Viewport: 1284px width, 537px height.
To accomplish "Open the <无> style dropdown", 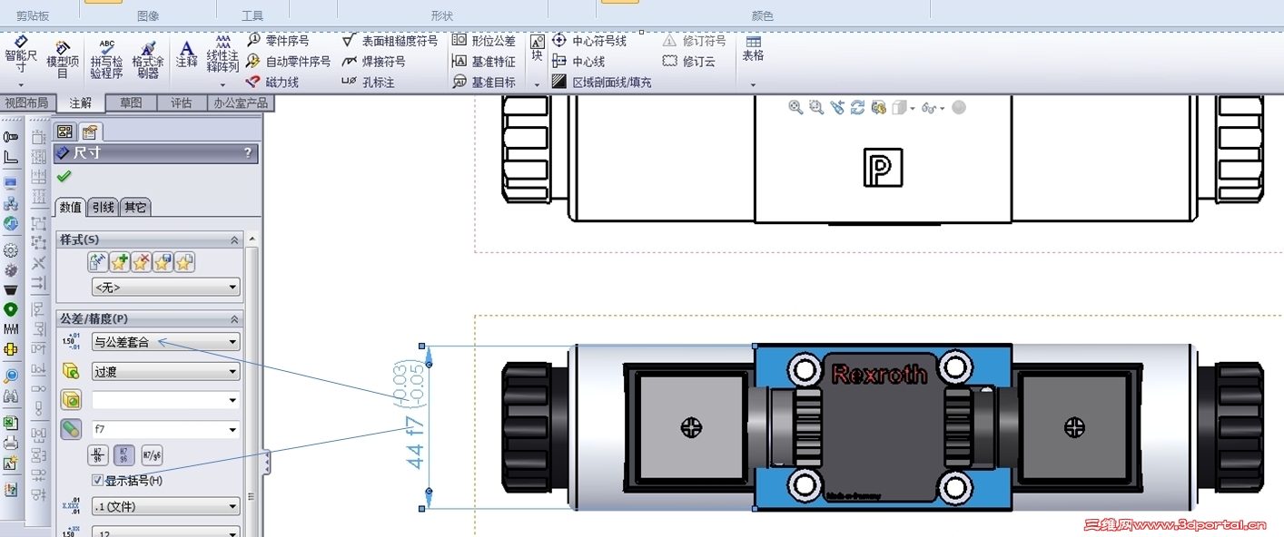I will [165, 288].
